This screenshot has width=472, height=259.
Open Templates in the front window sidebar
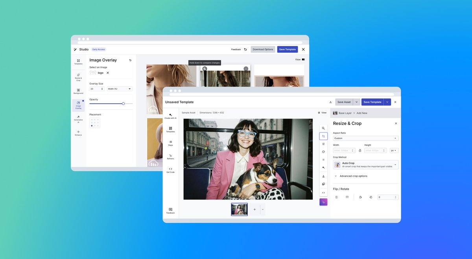[170, 129]
